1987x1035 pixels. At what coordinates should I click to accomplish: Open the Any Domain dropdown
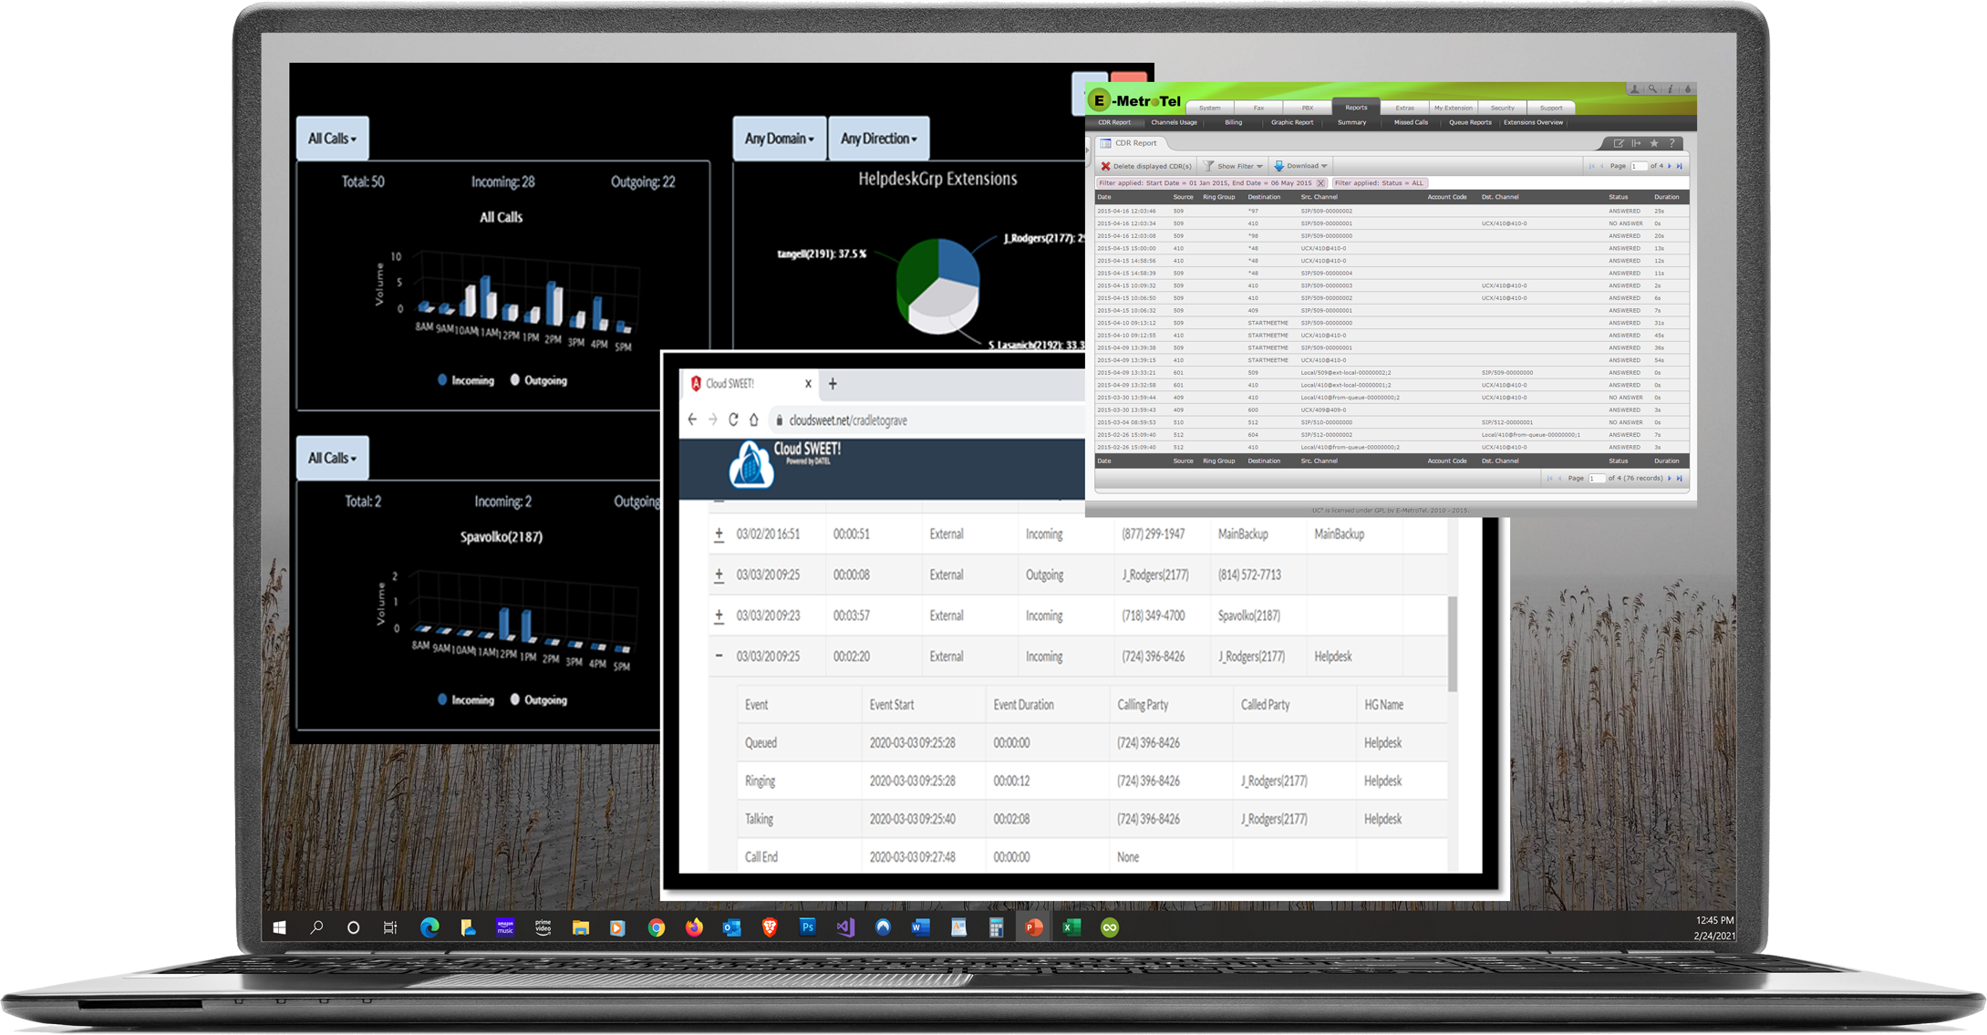(780, 139)
